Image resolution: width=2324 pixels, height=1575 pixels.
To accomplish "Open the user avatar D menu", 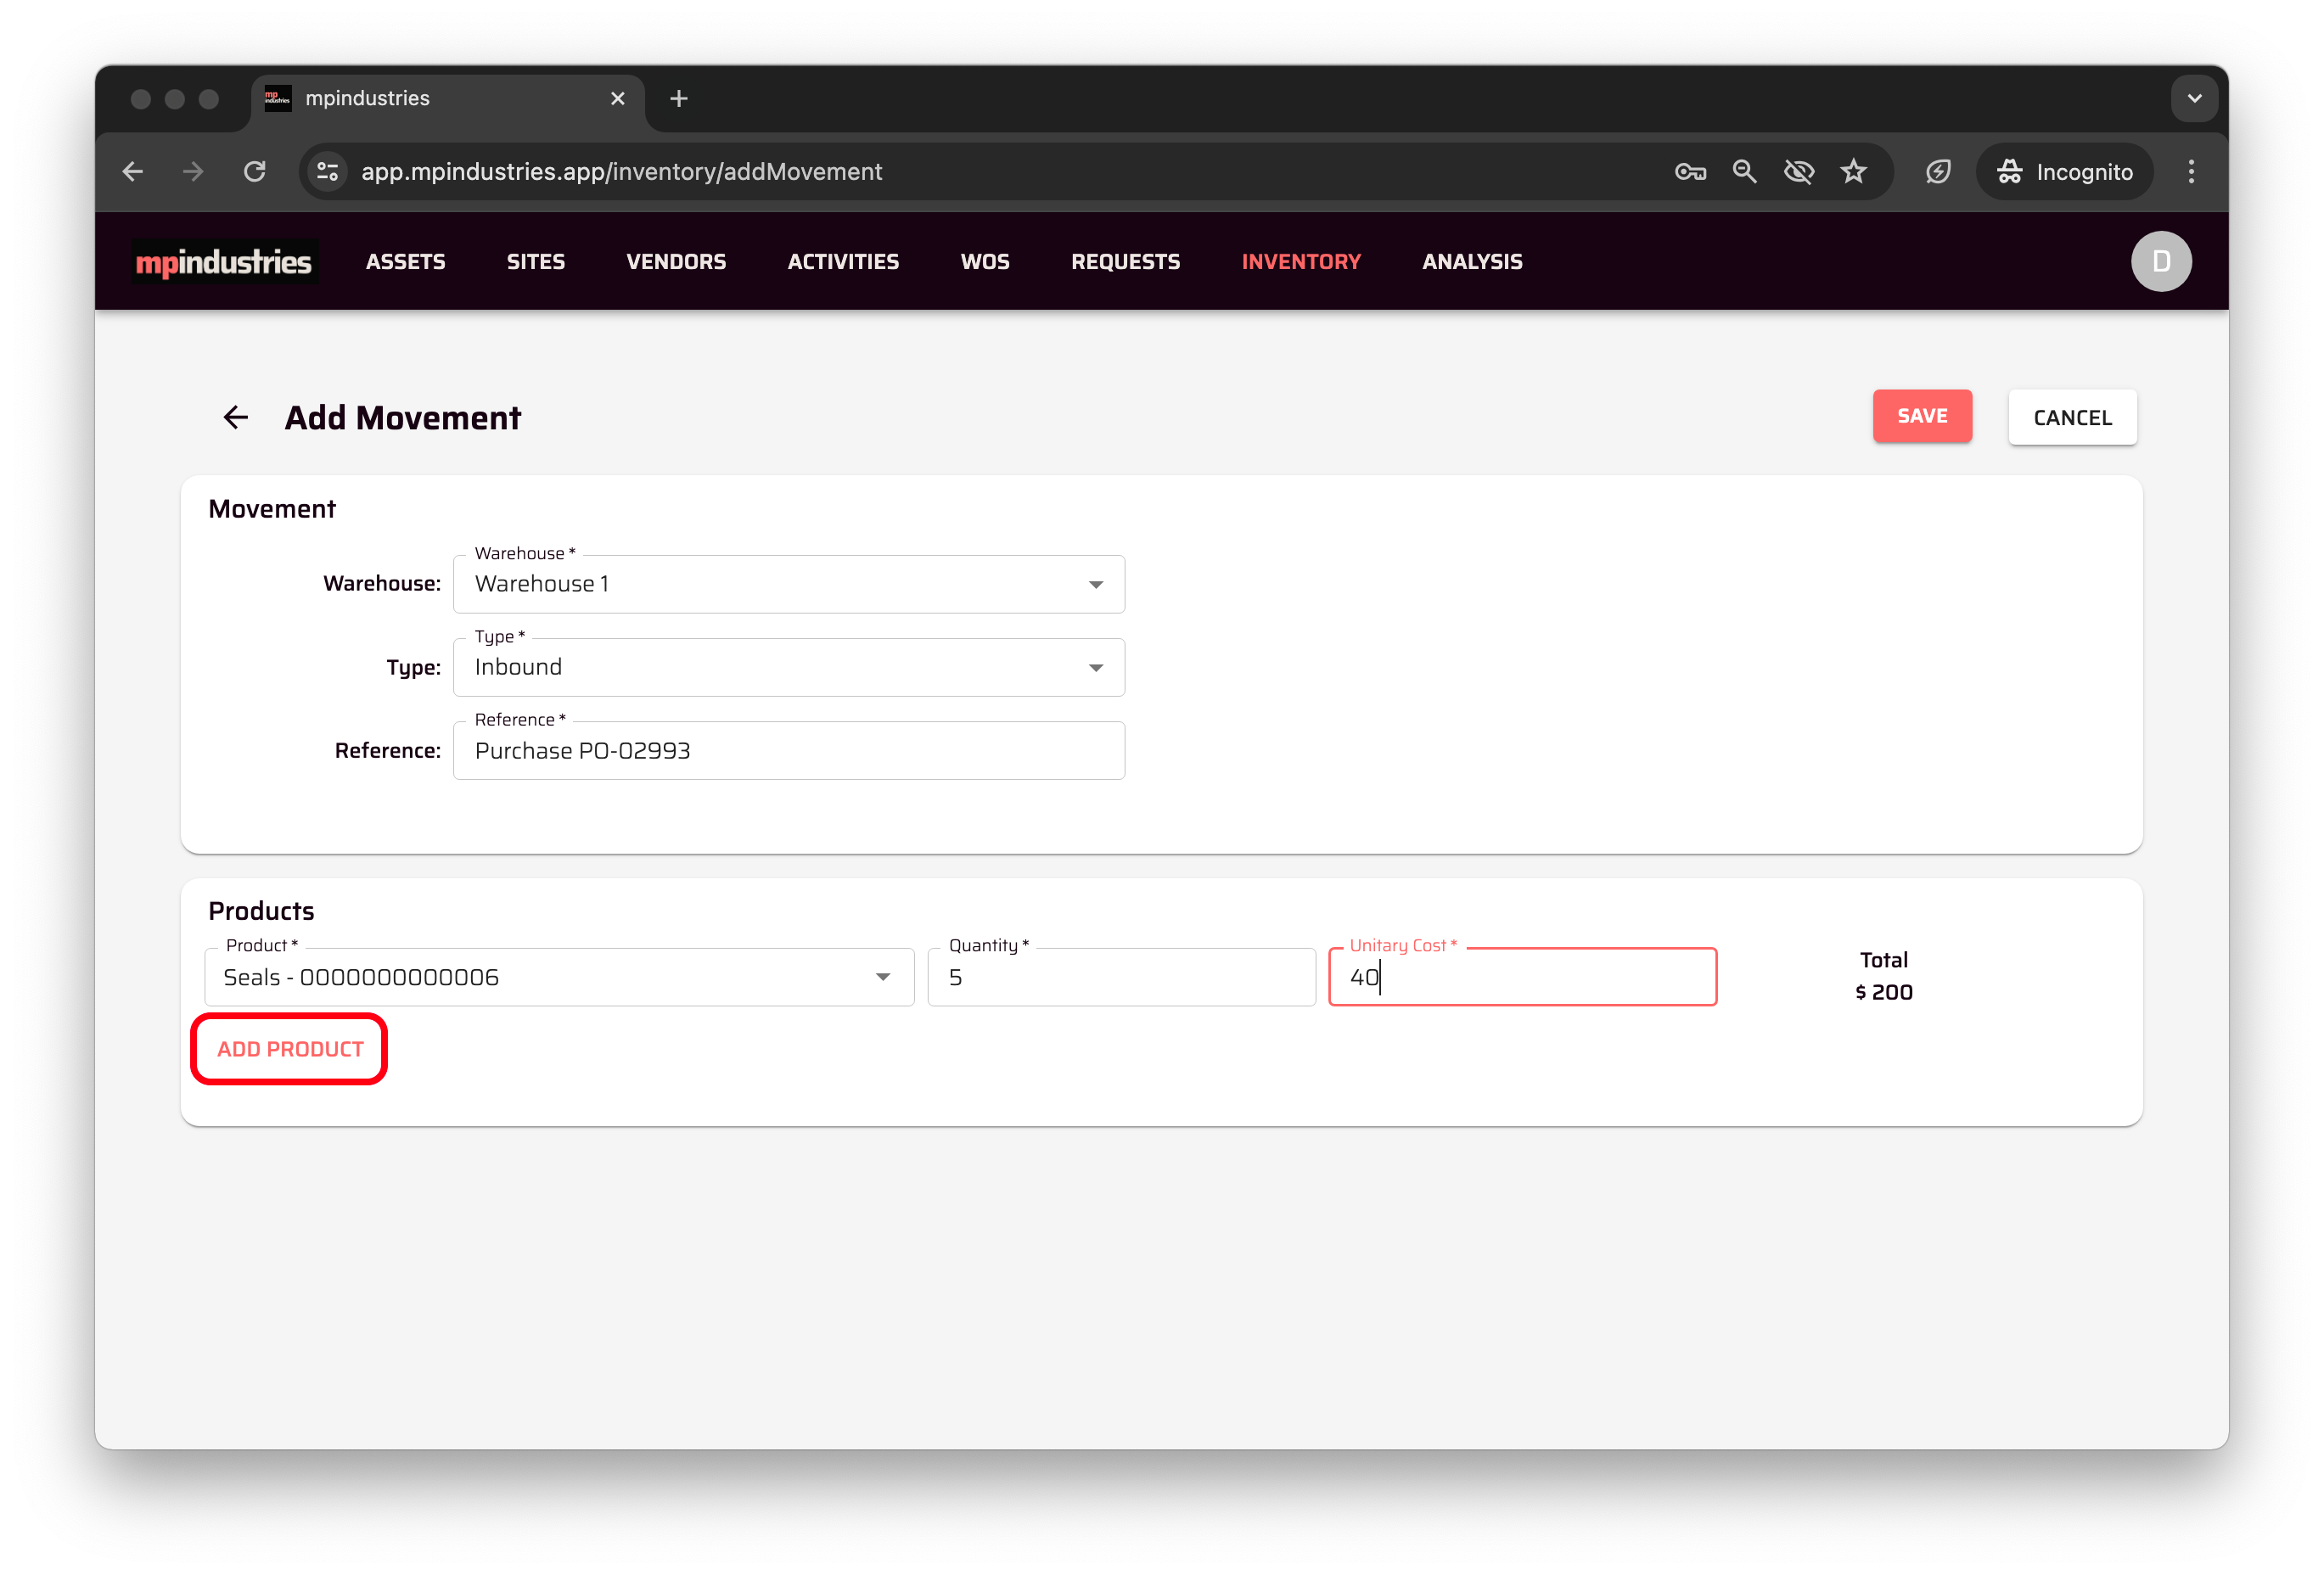I will [2160, 262].
